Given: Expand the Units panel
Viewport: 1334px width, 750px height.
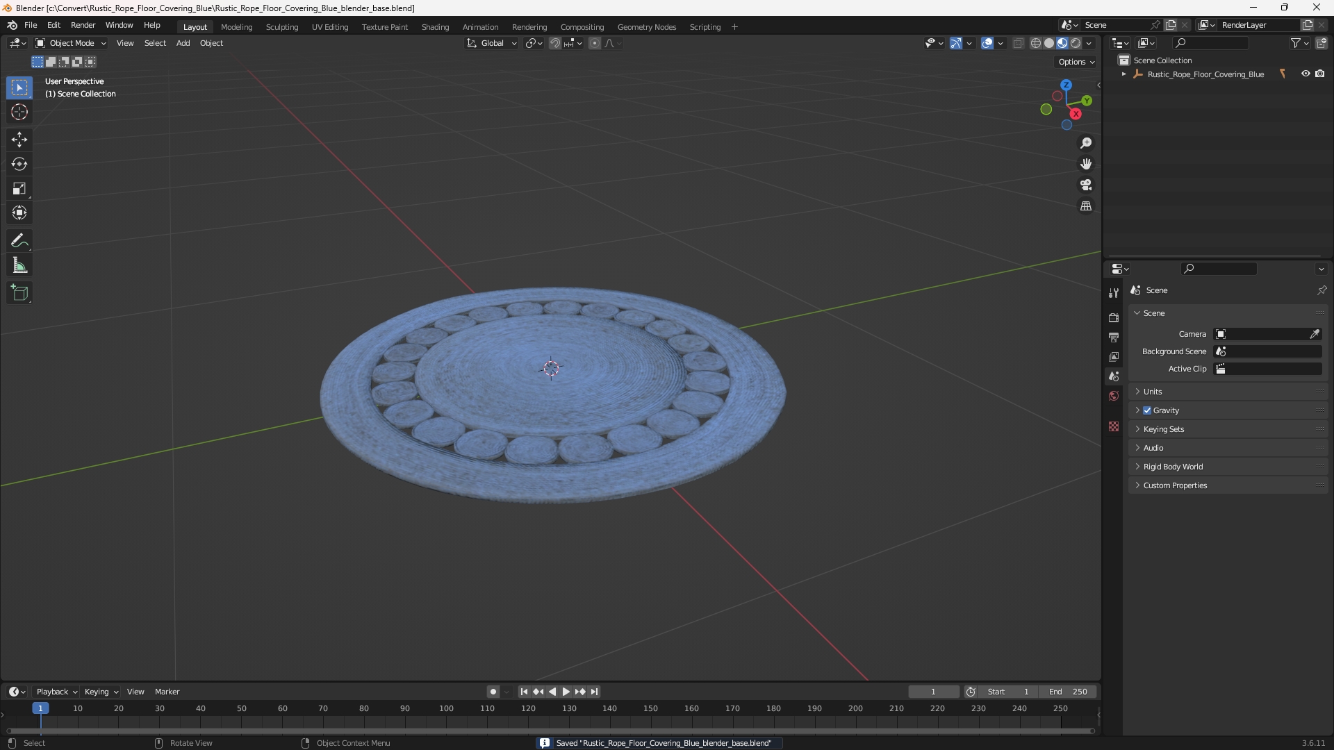Looking at the screenshot, I should 1228,392.
